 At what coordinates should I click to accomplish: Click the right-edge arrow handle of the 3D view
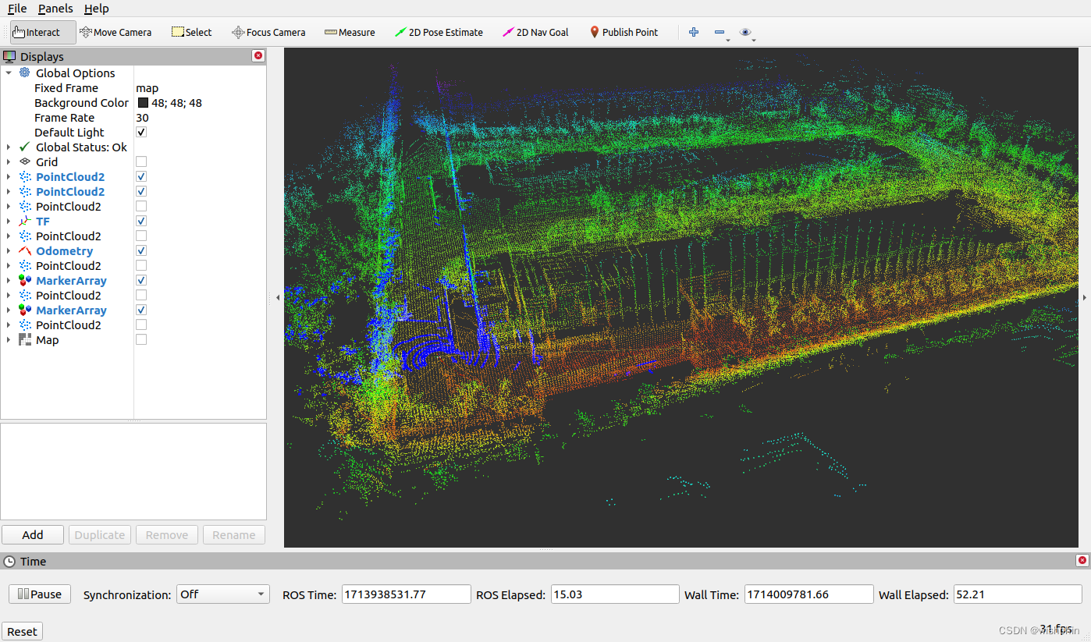click(1085, 297)
